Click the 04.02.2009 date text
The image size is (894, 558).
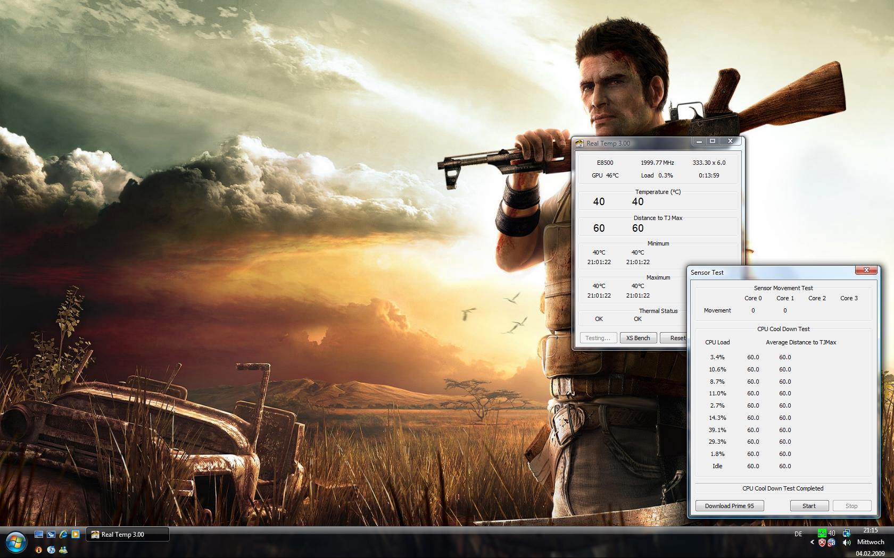[871, 554]
